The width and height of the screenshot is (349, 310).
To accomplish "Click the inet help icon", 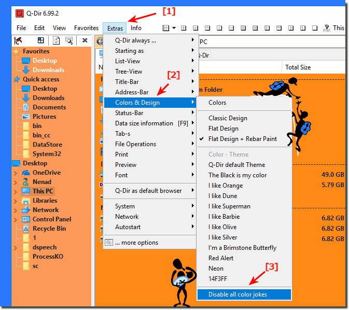I will [327, 28].
